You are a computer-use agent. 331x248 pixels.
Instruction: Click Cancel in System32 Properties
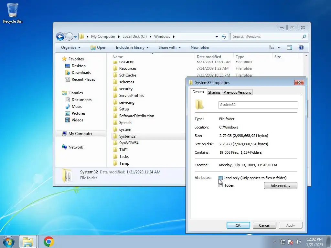point(264,225)
